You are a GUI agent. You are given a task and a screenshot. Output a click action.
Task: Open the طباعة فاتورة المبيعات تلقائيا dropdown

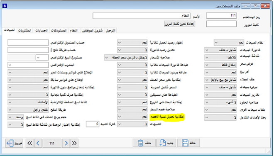(x=132, y=65)
